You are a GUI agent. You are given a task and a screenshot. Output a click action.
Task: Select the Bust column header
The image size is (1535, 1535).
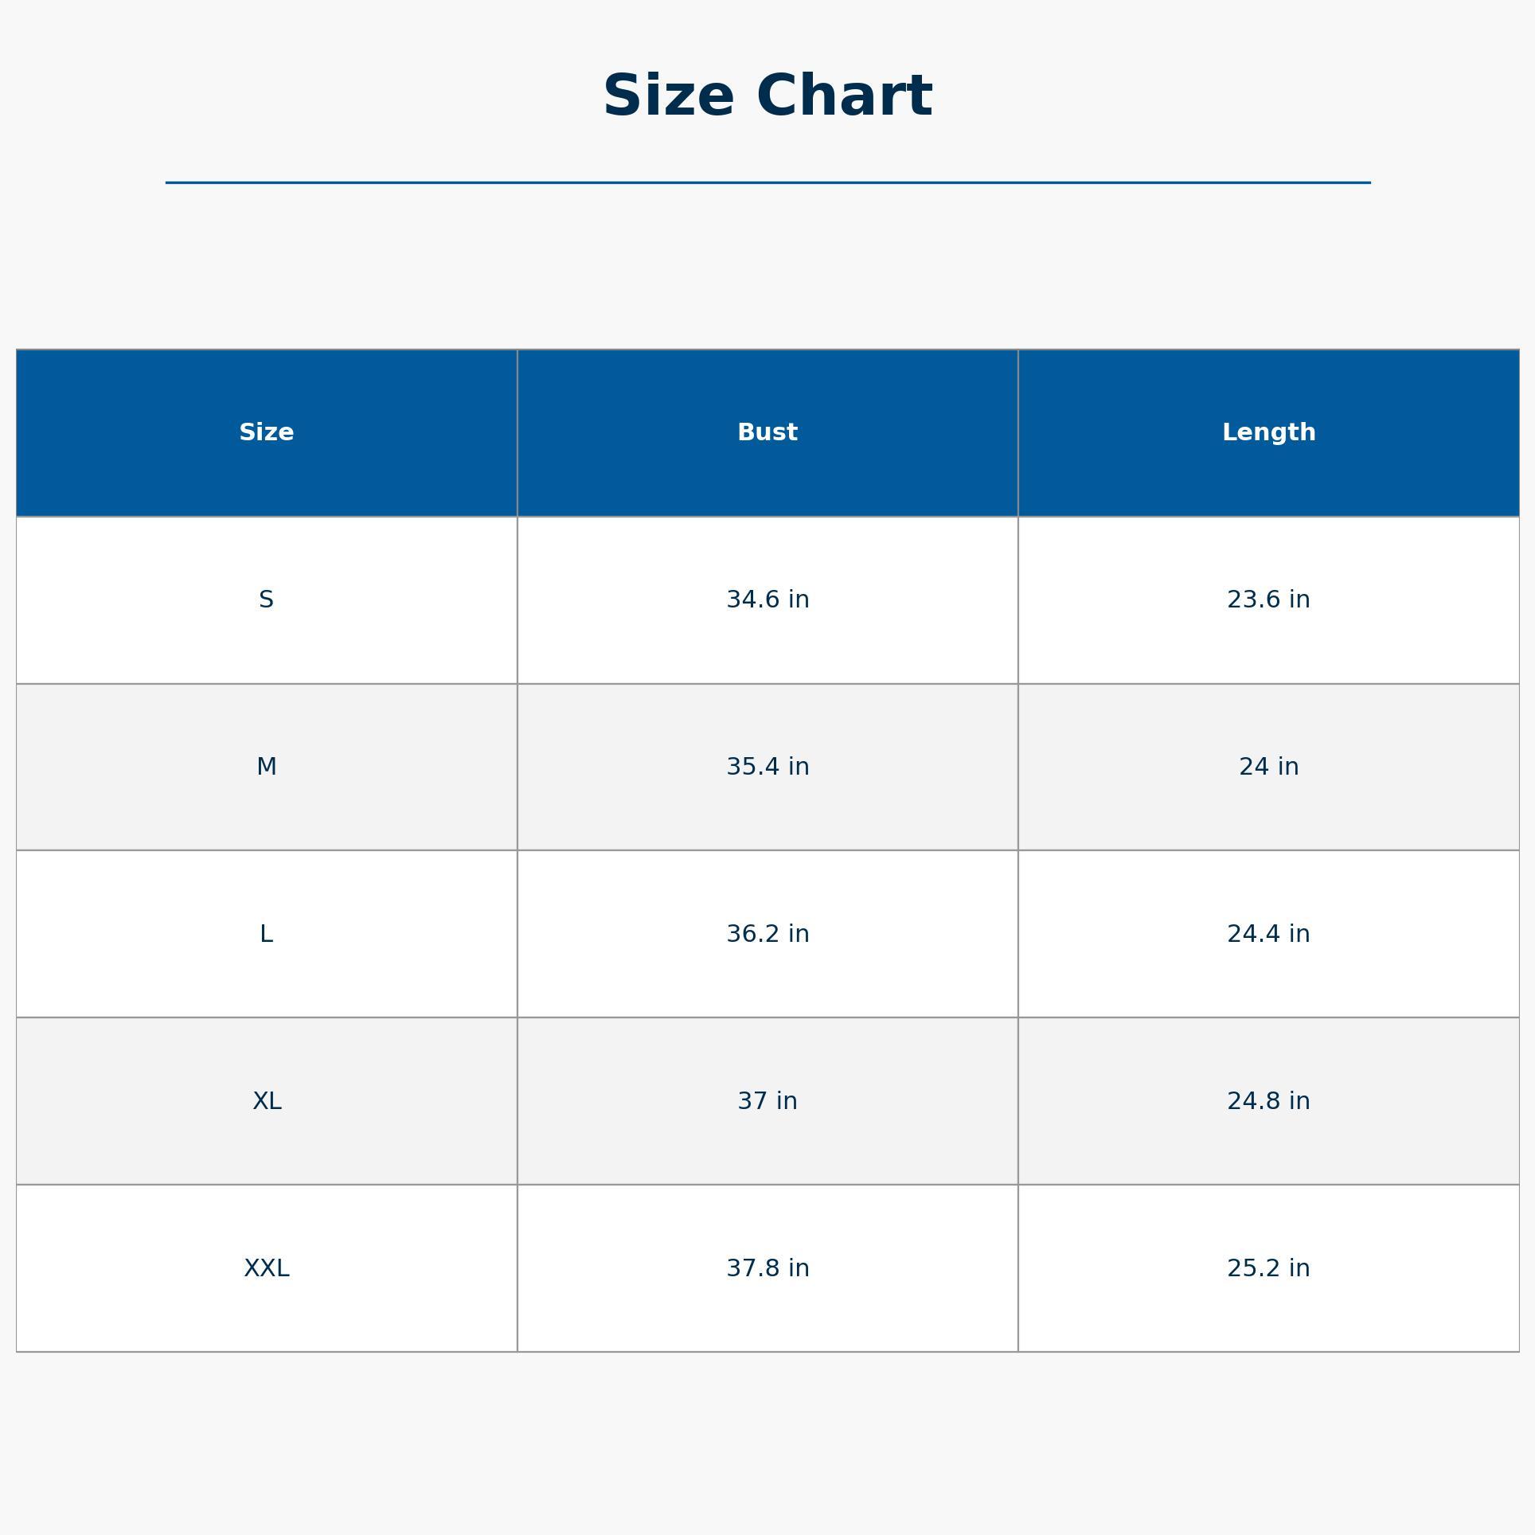[767, 432]
